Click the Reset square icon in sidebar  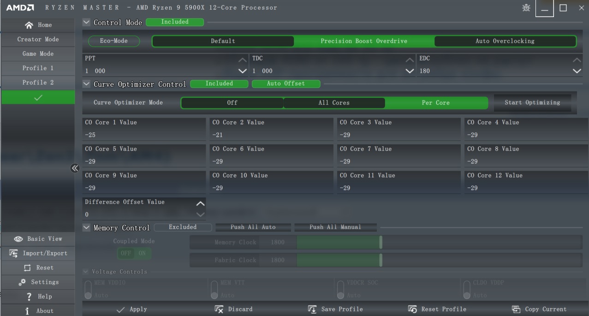27,268
